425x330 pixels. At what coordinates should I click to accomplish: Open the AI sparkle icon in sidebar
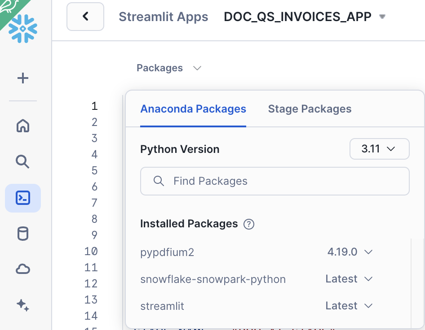click(23, 305)
